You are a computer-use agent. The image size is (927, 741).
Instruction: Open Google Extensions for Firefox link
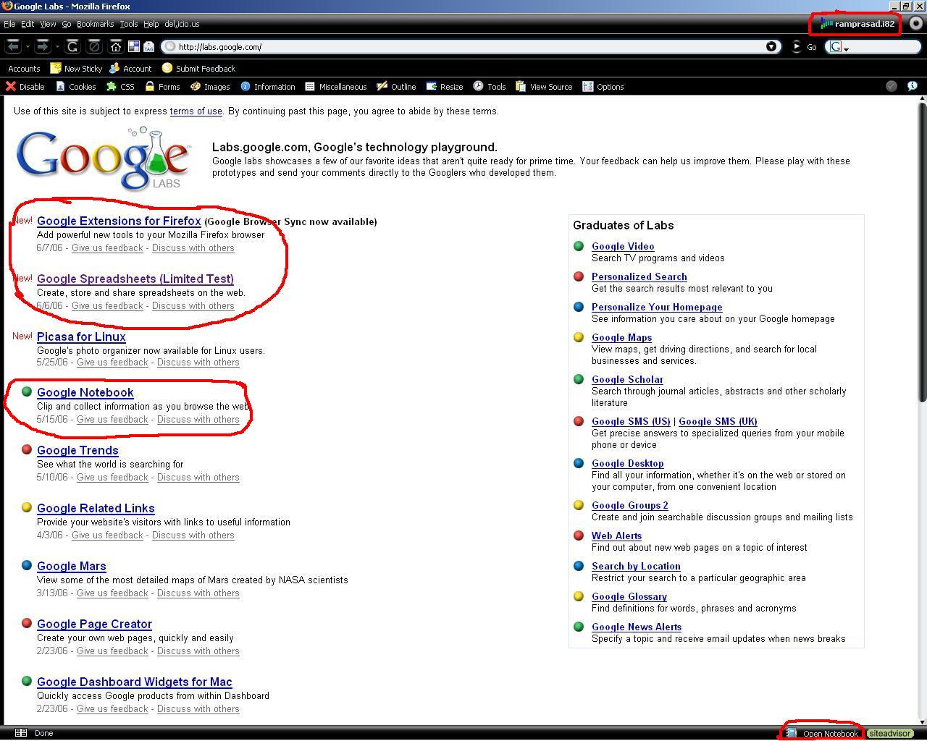tap(119, 221)
